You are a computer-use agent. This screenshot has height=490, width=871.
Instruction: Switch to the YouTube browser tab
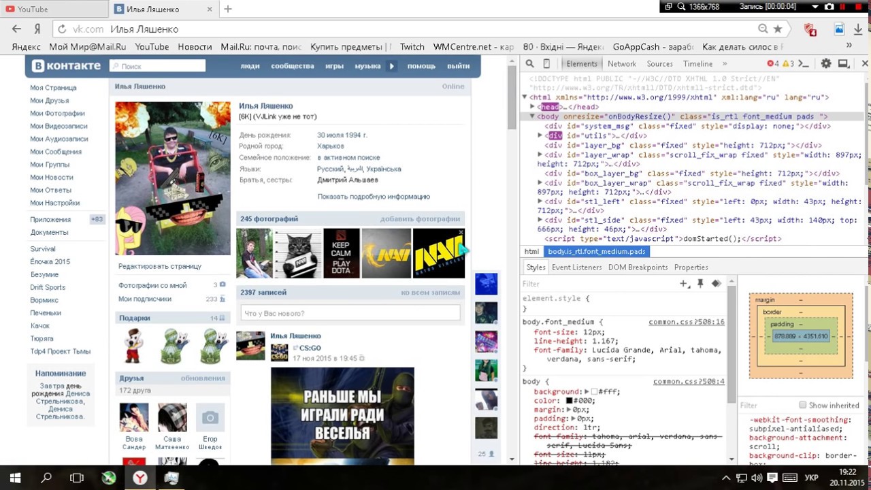tap(53, 9)
